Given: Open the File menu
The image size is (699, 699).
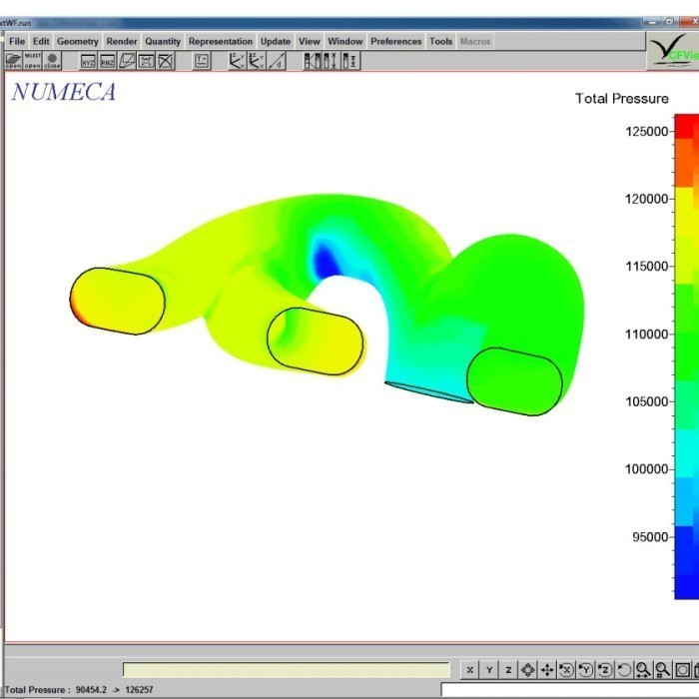Looking at the screenshot, I should 17,42.
